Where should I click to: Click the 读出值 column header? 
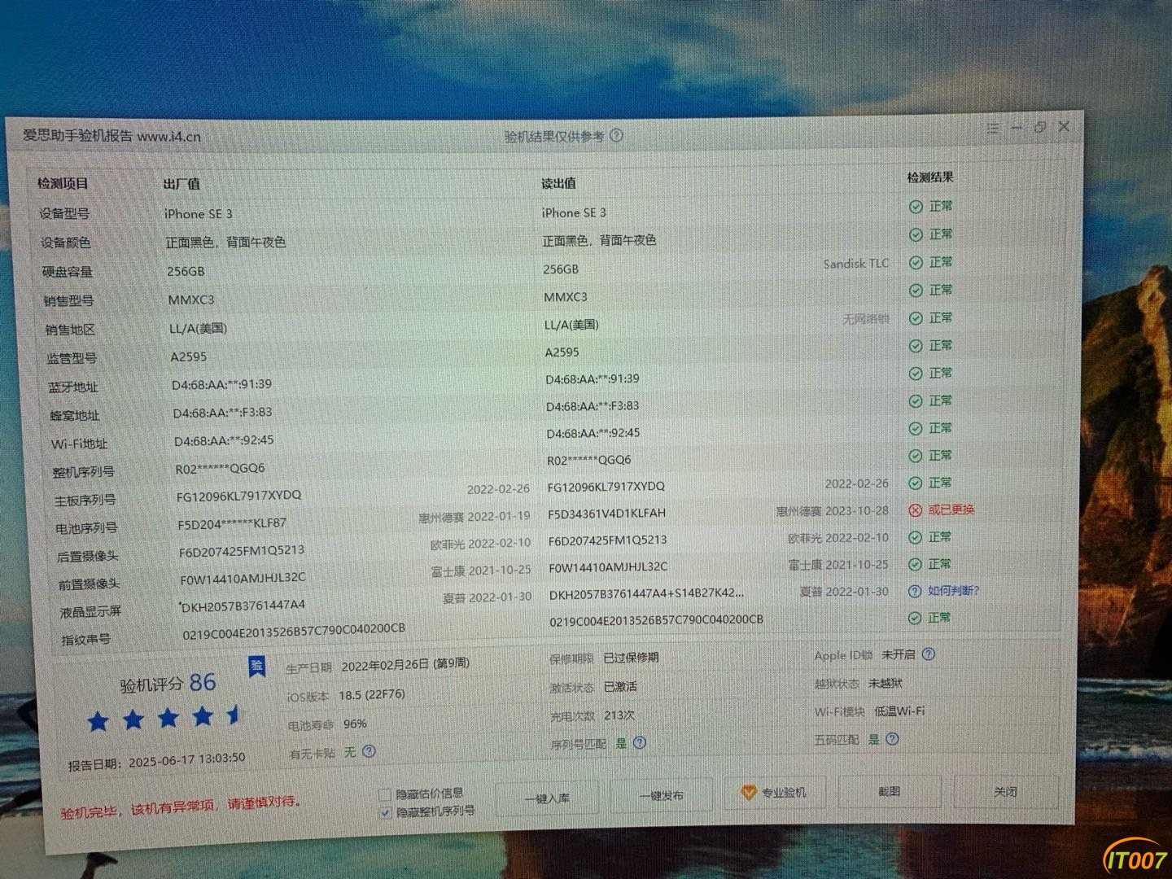click(x=558, y=183)
